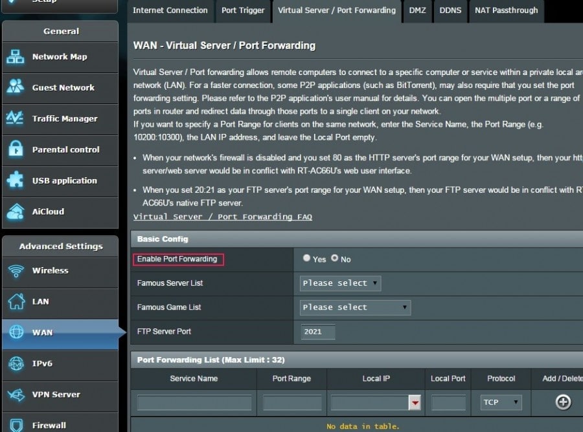Click the FTP Server Port input field

coord(316,332)
